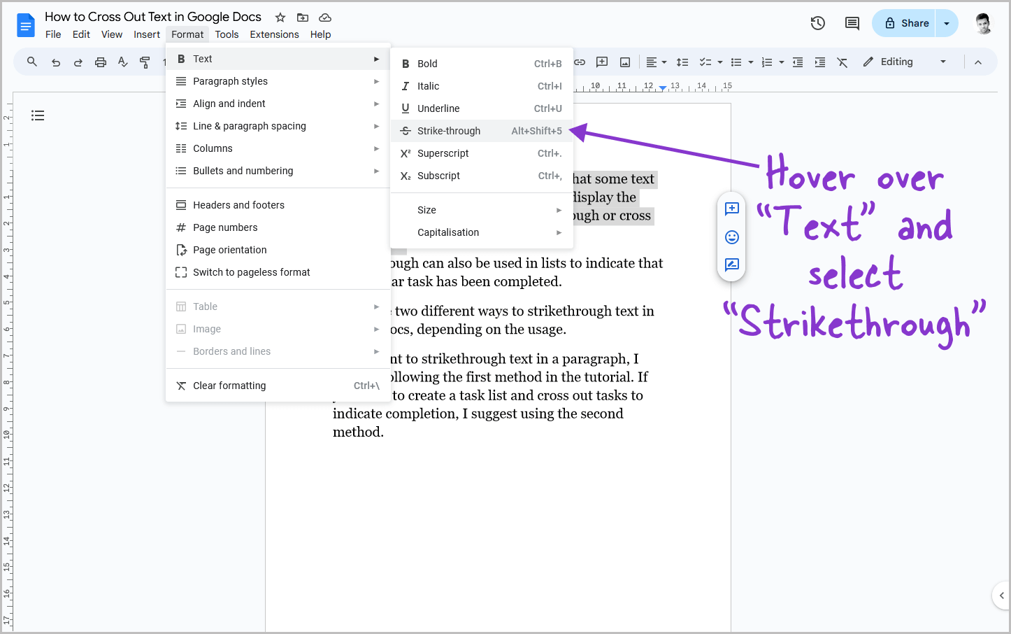Choose Clear formatting in Format menu
Viewport: 1011px width, 634px height.
[278, 386]
